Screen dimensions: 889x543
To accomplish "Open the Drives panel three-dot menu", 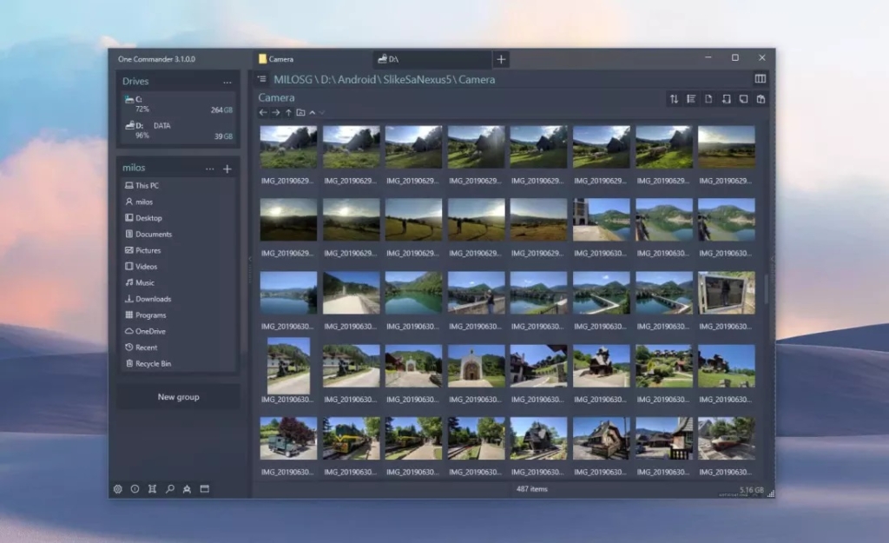I will click(x=227, y=82).
